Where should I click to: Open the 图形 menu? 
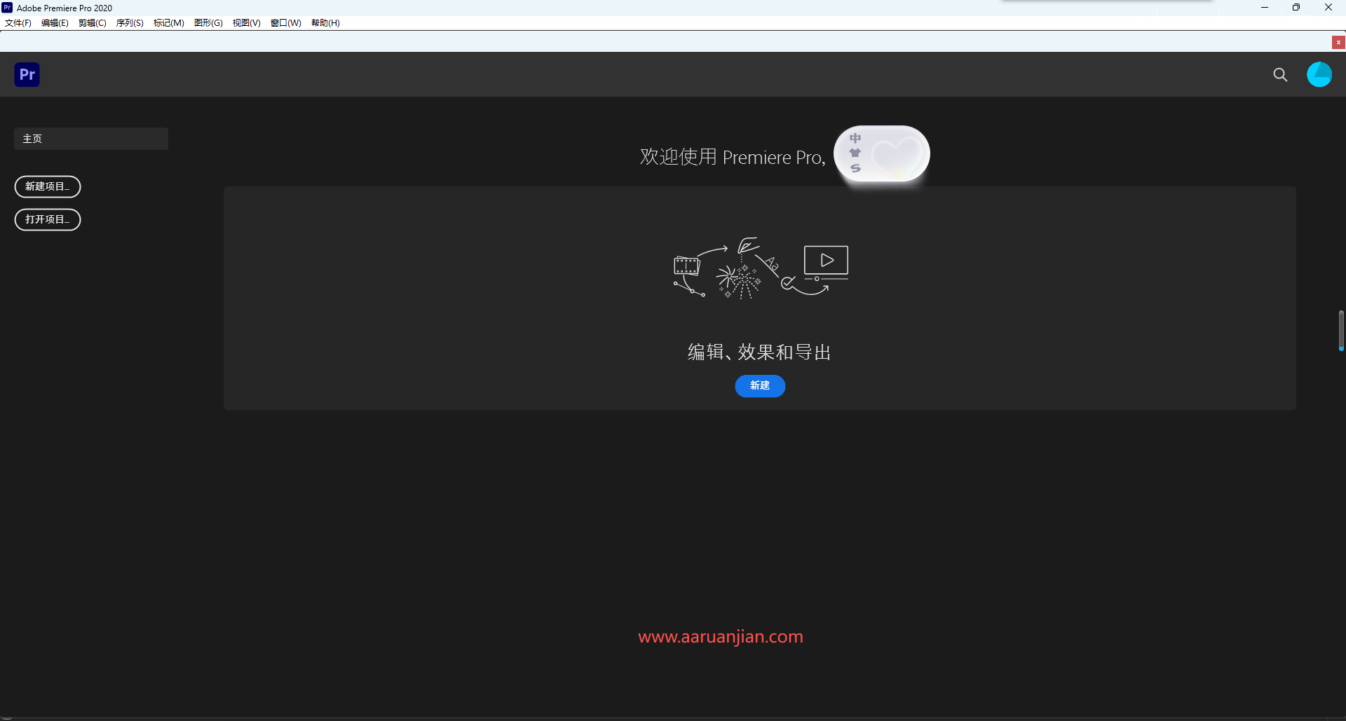click(208, 22)
